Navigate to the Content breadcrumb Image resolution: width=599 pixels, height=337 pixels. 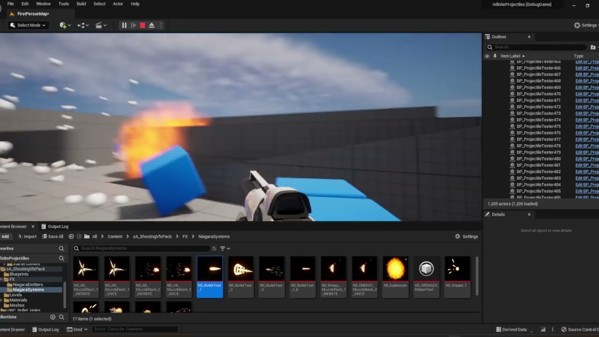[x=115, y=236]
